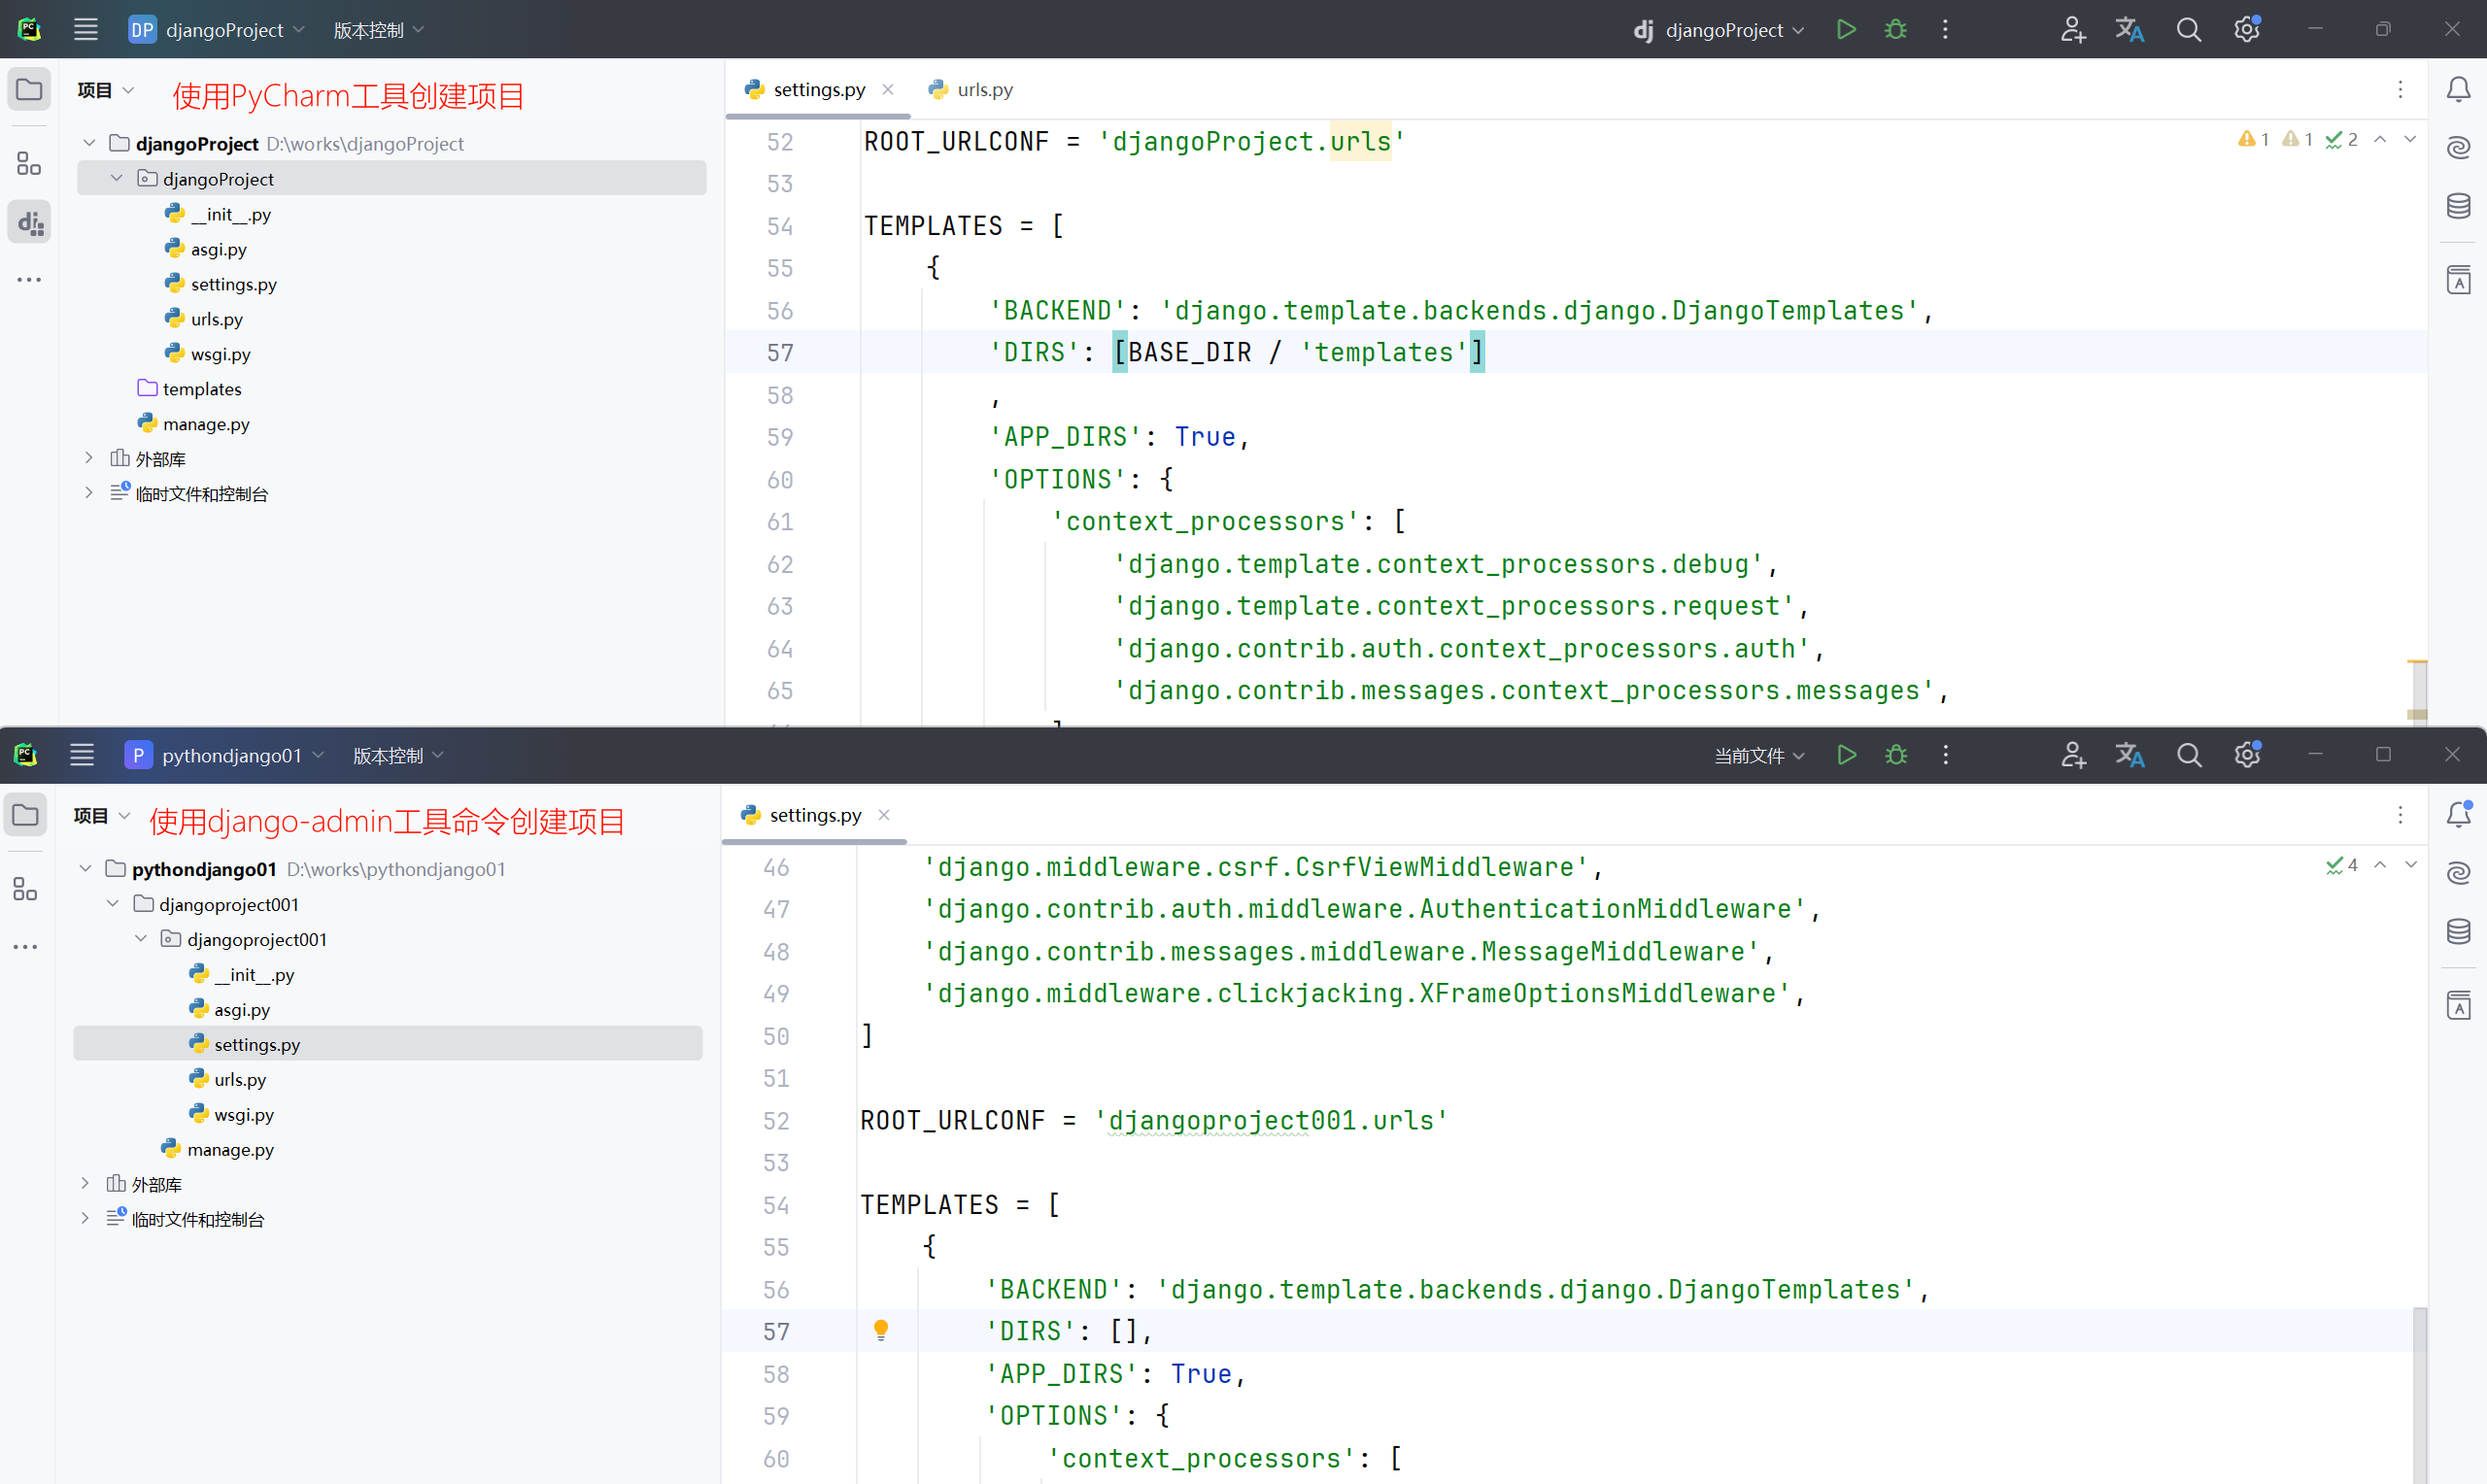Open 版本控制 dropdown in djangoProject window

378,30
